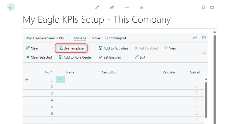239x124 pixels.
Task: Click the Use Template button
Action: 71,48
